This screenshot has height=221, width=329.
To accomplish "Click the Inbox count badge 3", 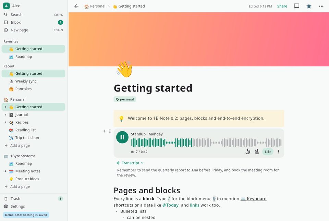I will (60, 22).
